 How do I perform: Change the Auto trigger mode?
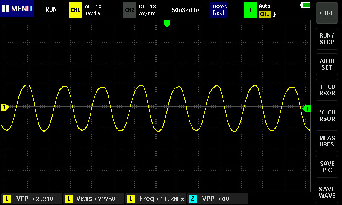(x=265, y=6)
